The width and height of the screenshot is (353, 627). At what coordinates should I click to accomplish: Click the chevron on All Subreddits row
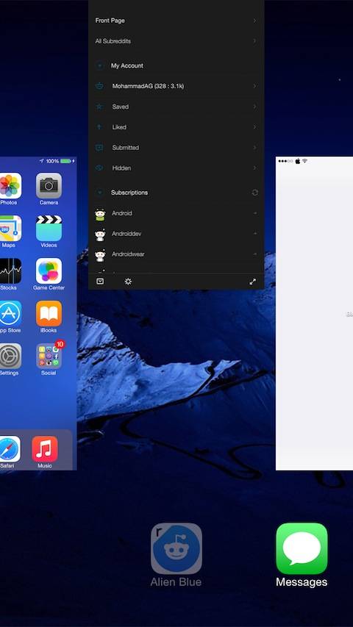pyautogui.click(x=254, y=40)
